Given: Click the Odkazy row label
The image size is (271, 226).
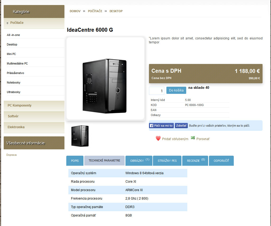Looking at the screenshot, I should click(156, 115).
